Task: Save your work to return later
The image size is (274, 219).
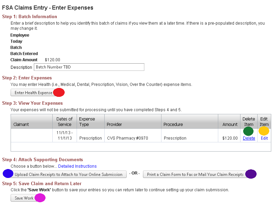Action: (x=24, y=198)
